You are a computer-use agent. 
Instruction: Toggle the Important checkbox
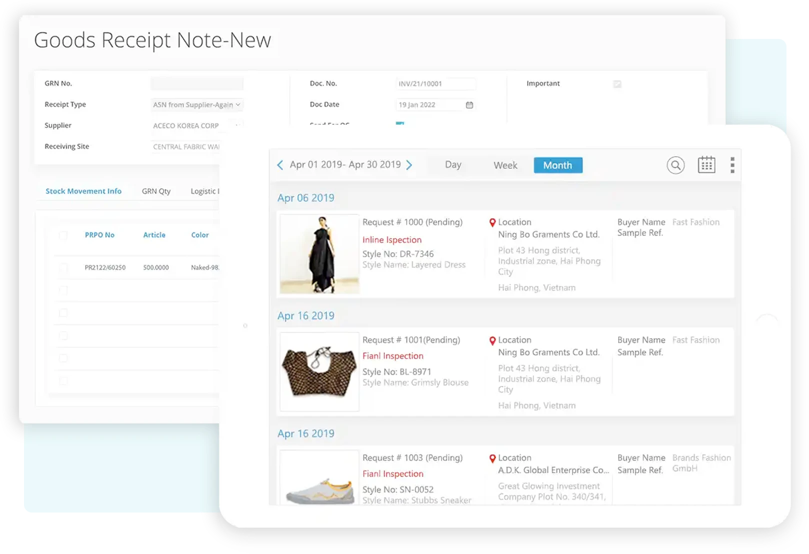(617, 84)
